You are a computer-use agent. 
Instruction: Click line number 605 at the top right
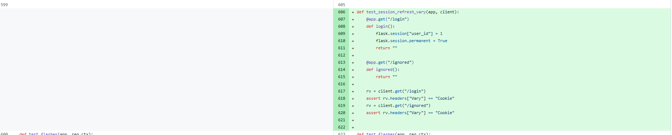pyautogui.click(x=341, y=5)
